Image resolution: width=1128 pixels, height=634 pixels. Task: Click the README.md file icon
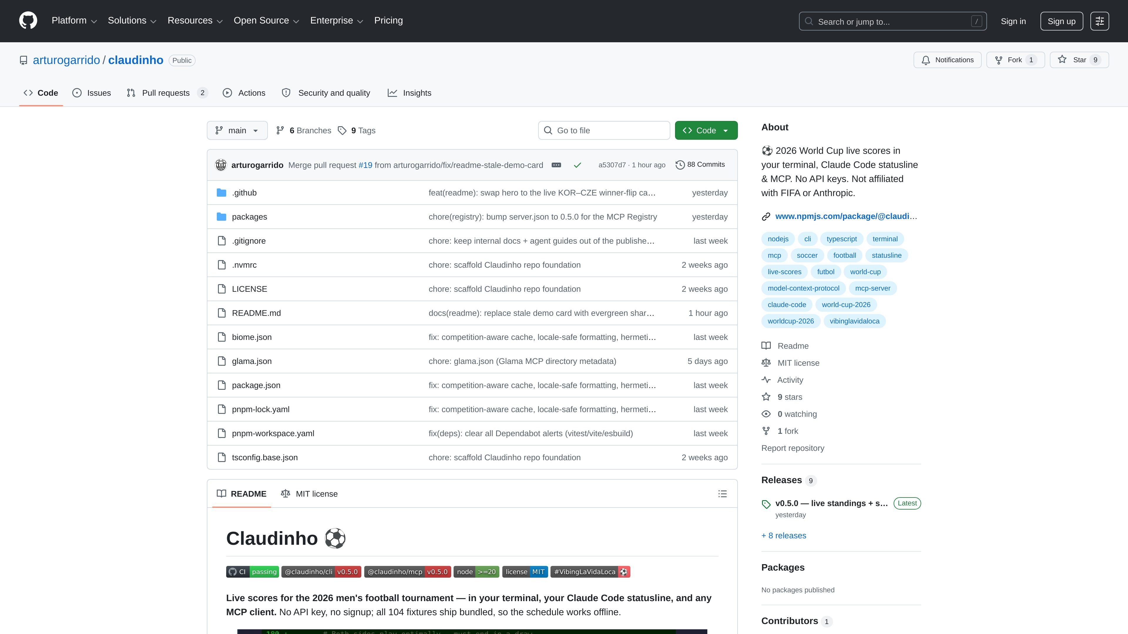(x=221, y=313)
